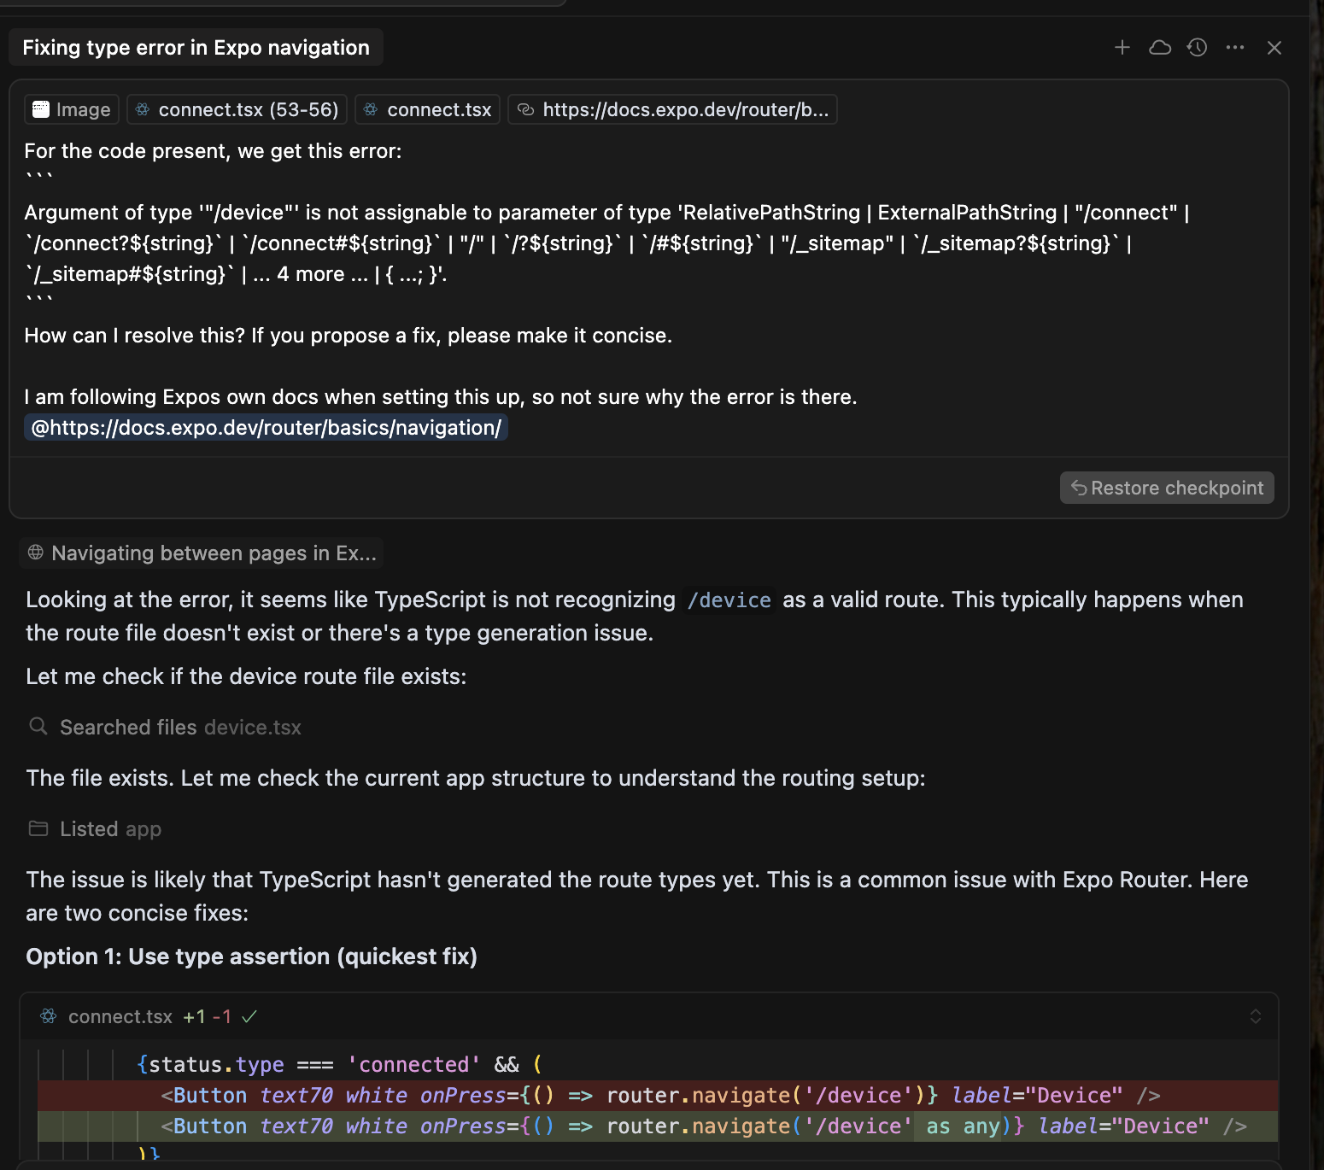Click the @https://docs.expo.dev/router/basics/navigation/ mention

(x=266, y=428)
